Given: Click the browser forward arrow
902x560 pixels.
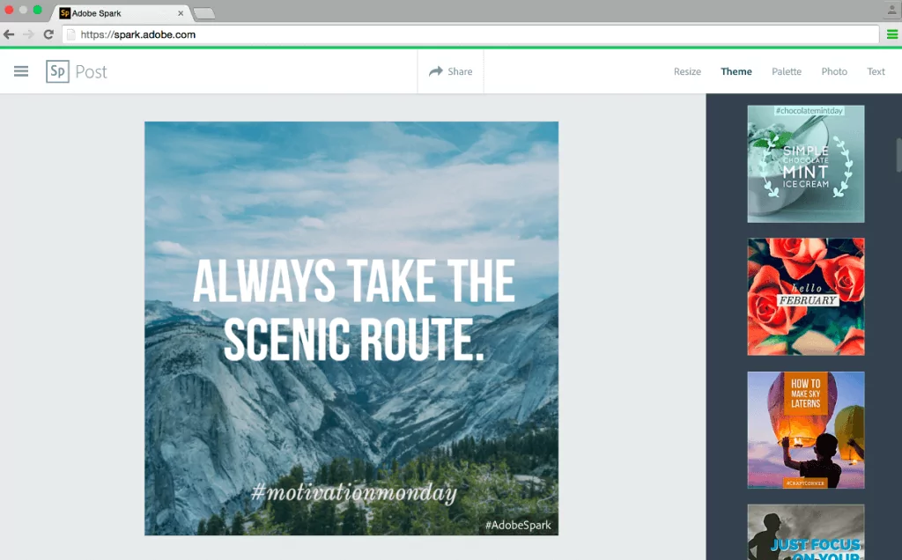Looking at the screenshot, I should tap(28, 34).
